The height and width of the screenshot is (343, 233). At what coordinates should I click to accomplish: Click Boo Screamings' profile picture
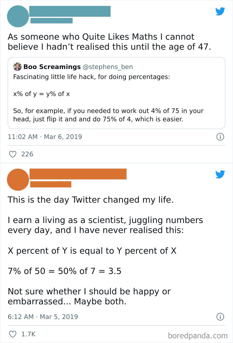(18, 67)
